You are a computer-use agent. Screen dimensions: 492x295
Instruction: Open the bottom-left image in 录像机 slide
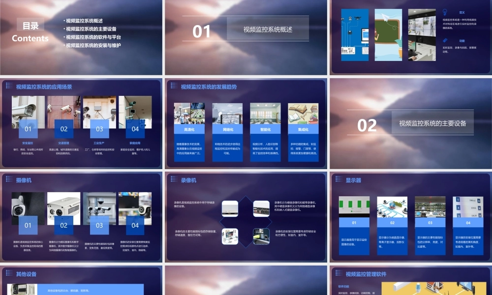[230, 236]
